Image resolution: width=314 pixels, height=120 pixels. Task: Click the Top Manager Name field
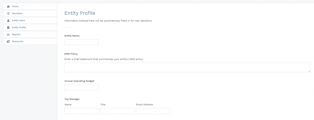(x=82, y=111)
